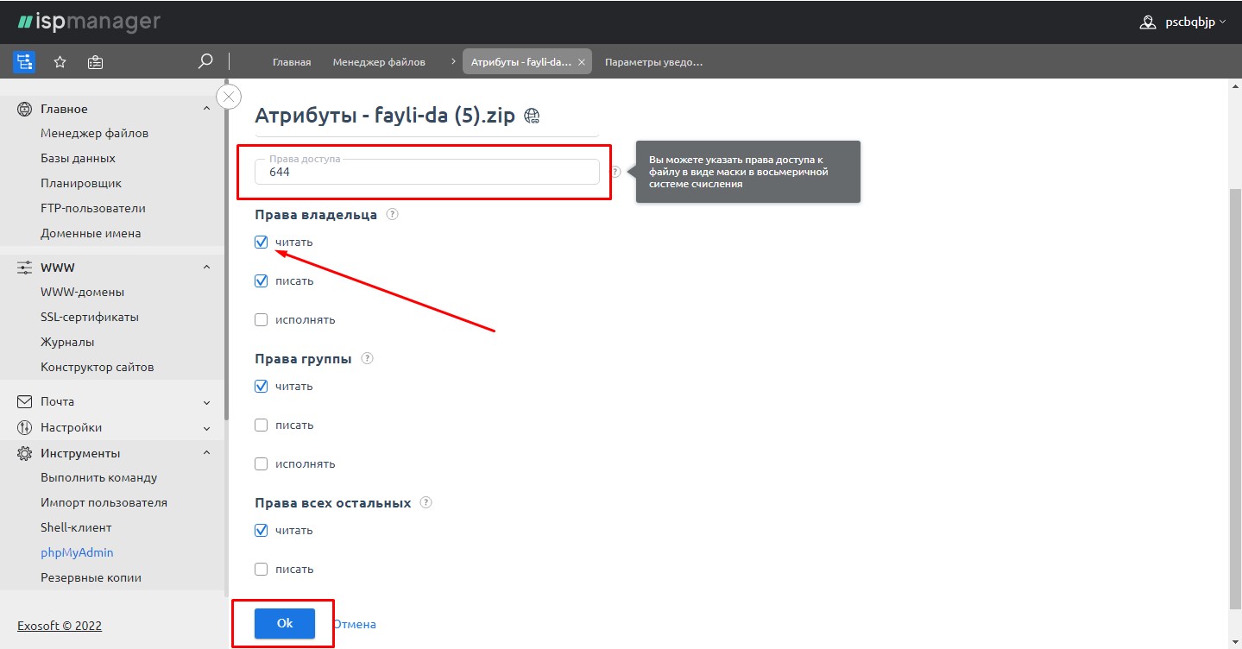This screenshot has height=649, width=1242.
Task: Open Менеджер файлов in sidebar
Action: click(x=94, y=134)
